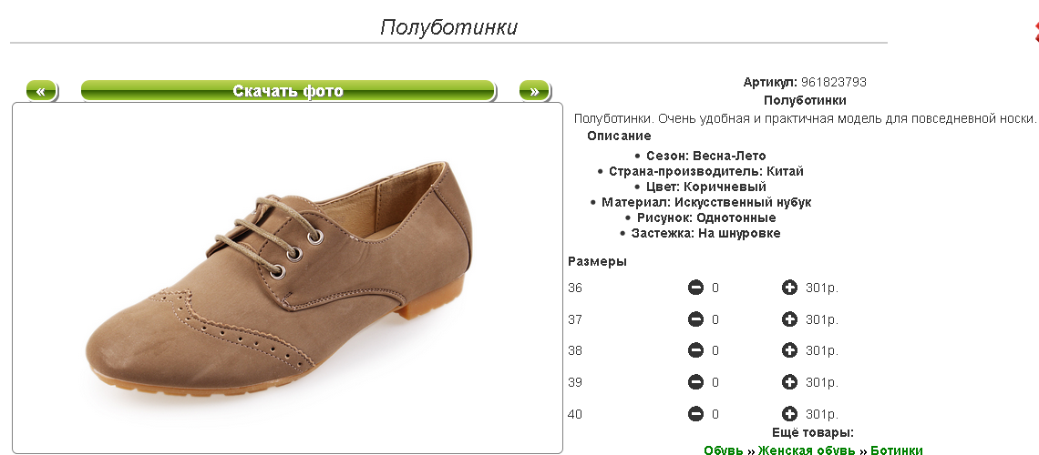
Task: Click the red icon at the top right edge
Action: point(1035,32)
